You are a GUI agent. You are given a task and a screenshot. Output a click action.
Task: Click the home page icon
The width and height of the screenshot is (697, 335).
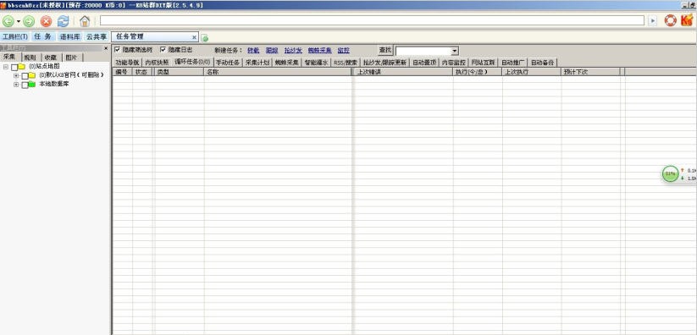coord(85,21)
